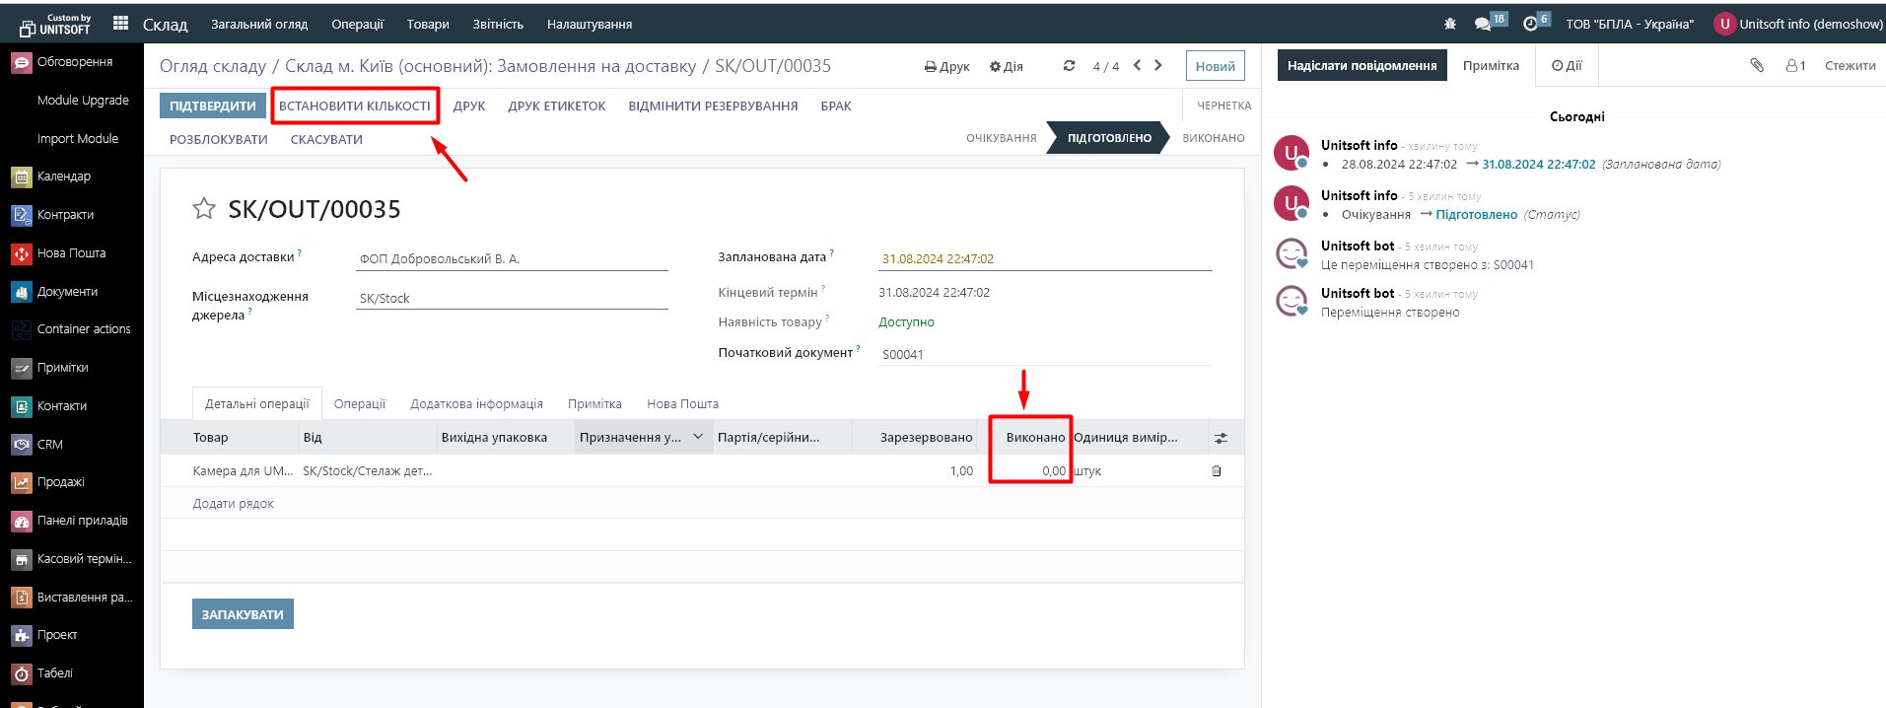Click the paperclip attachments icon
The image size is (1886, 708).
click(x=1756, y=66)
